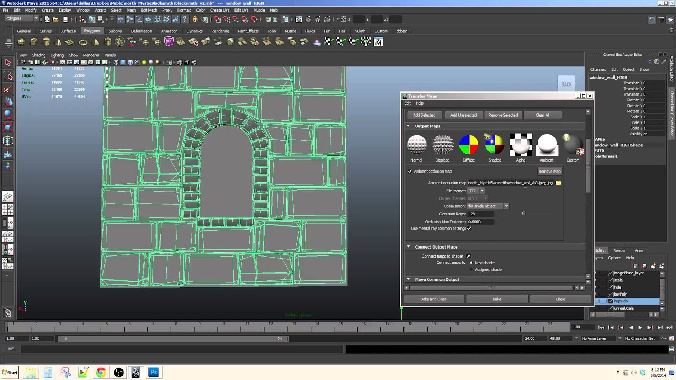676x380 pixels.
Task: Click the Save scene icon
Action: click(65, 20)
